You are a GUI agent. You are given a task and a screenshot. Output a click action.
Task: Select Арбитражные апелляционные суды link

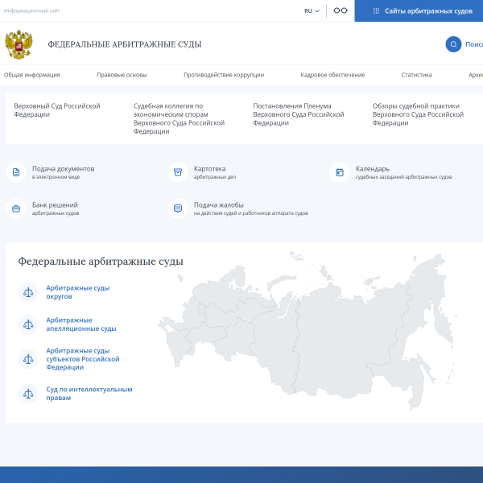click(81, 324)
